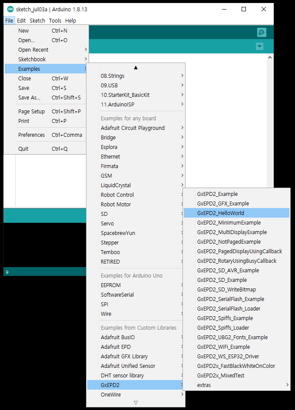The height and width of the screenshot is (410, 295).
Task: Open the File menu
Action: (x=9, y=21)
